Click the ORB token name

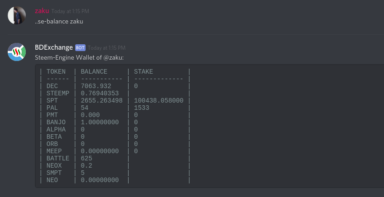click(52, 144)
